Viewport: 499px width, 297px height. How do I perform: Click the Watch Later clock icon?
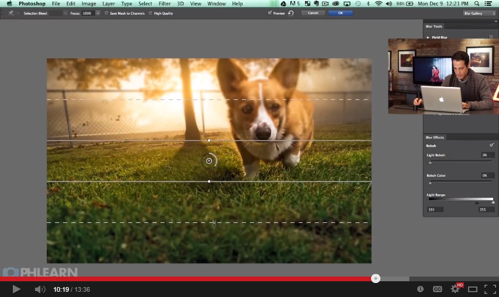[420, 289]
